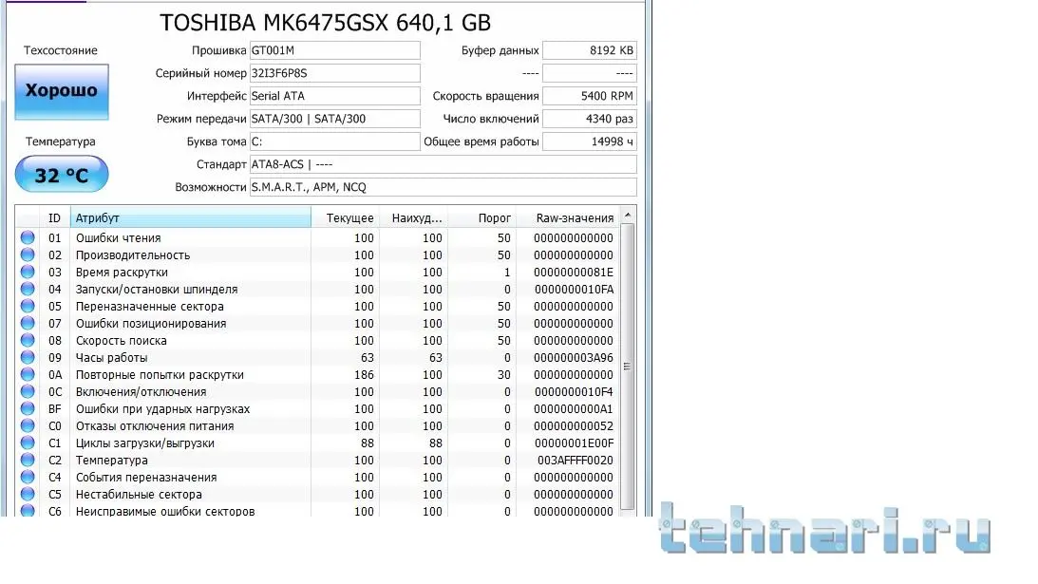The width and height of the screenshot is (1038, 584).
Task: Click the status circle for События переназначения
Action: click(28, 477)
